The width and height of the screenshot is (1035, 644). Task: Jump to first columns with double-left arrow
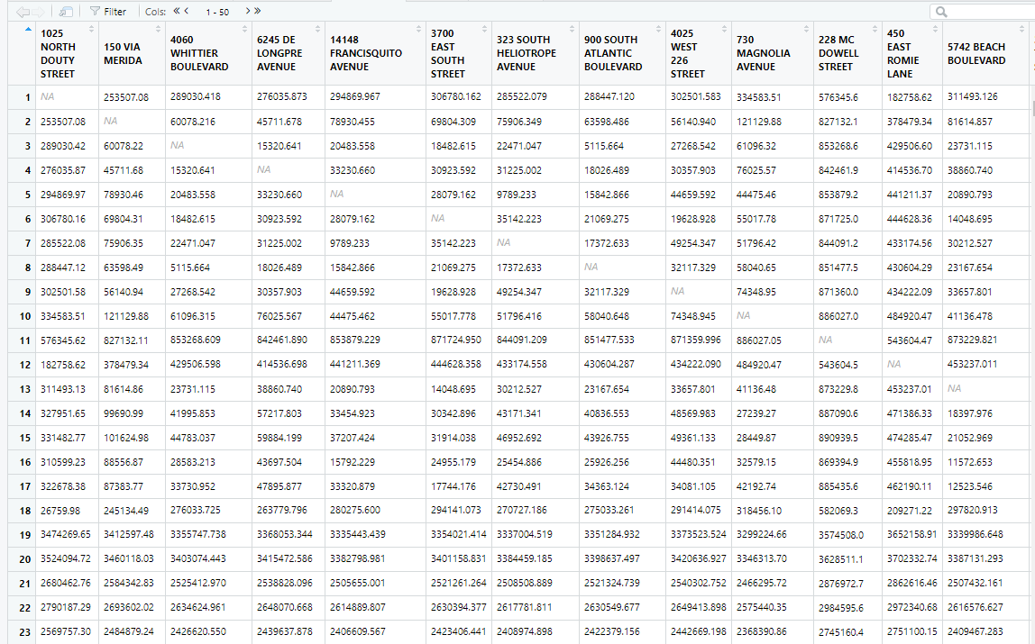click(176, 11)
